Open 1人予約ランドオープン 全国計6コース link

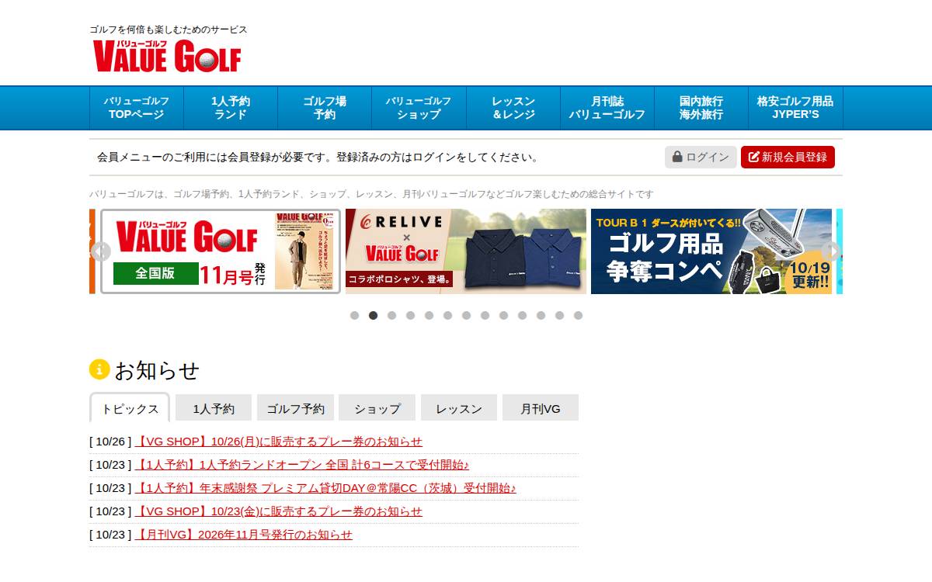click(x=302, y=465)
